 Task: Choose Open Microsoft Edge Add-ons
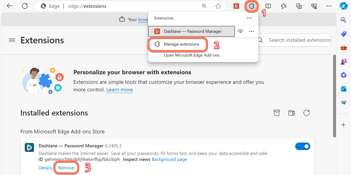pyautogui.click(x=191, y=55)
